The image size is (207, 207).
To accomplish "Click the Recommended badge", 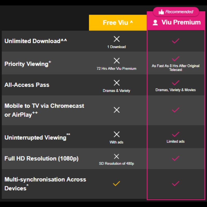I will coord(176,12).
